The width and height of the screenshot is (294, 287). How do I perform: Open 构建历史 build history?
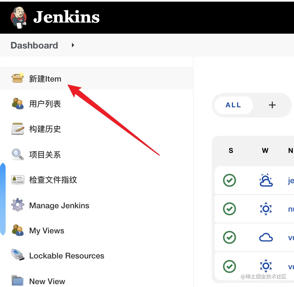[45, 129]
